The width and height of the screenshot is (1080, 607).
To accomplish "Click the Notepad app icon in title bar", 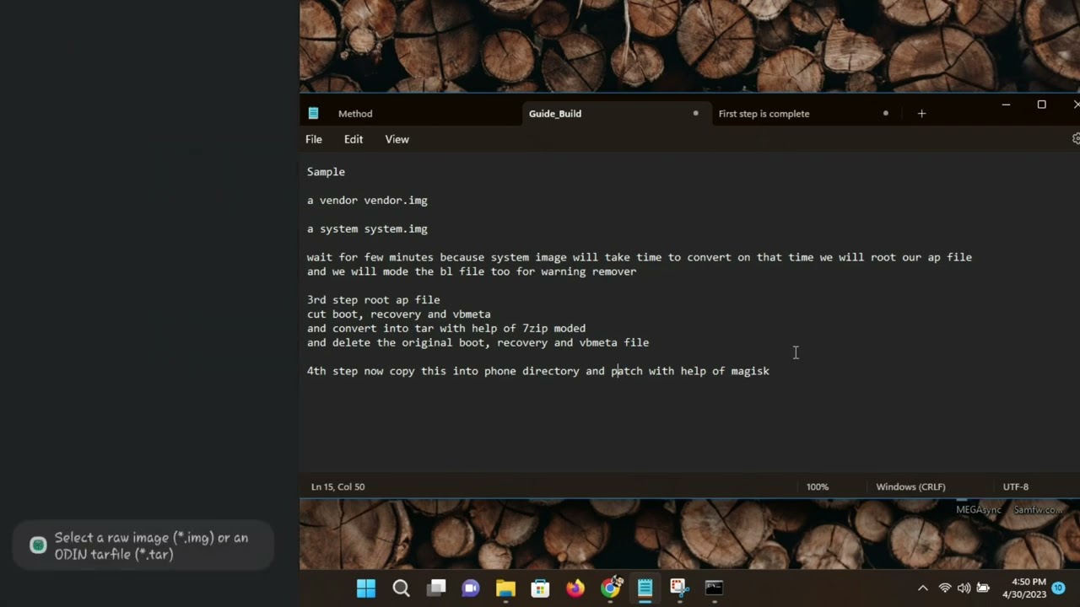I will point(314,113).
